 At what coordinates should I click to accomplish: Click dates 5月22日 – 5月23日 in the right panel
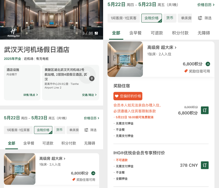[x=143, y=5]
